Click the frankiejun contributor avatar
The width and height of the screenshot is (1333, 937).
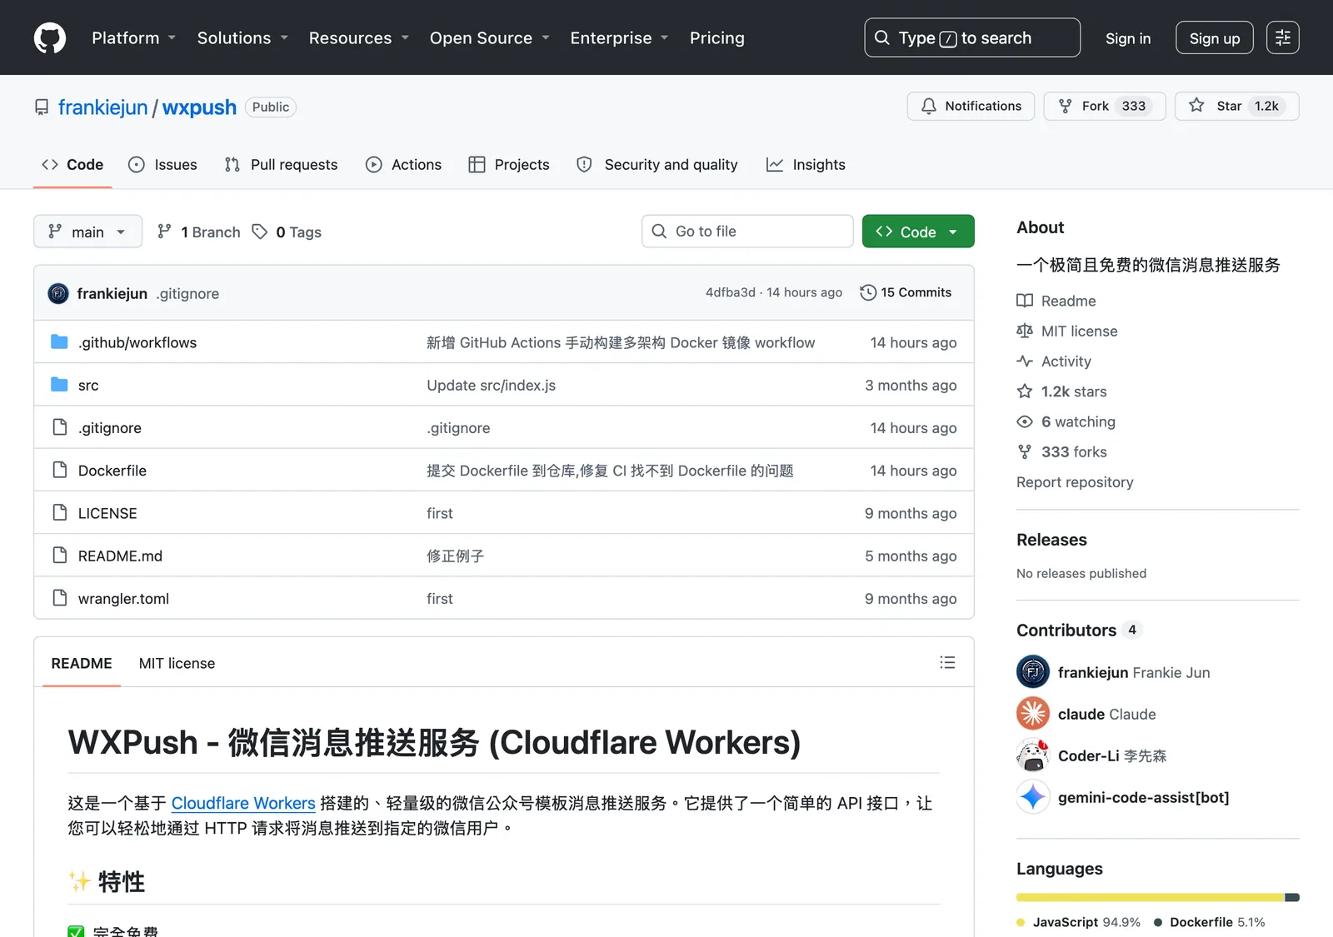tap(1033, 672)
